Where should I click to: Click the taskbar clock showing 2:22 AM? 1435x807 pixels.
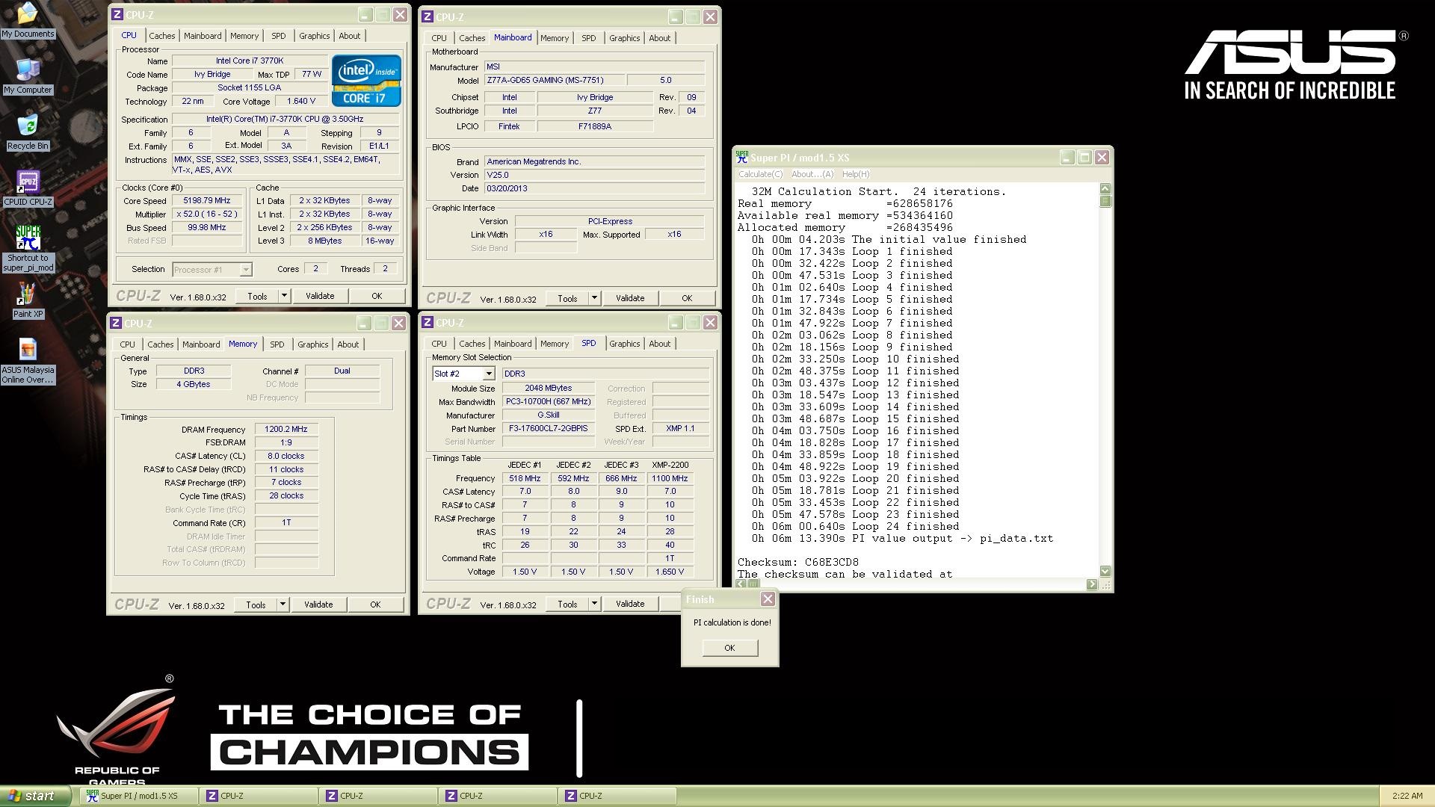click(x=1407, y=796)
